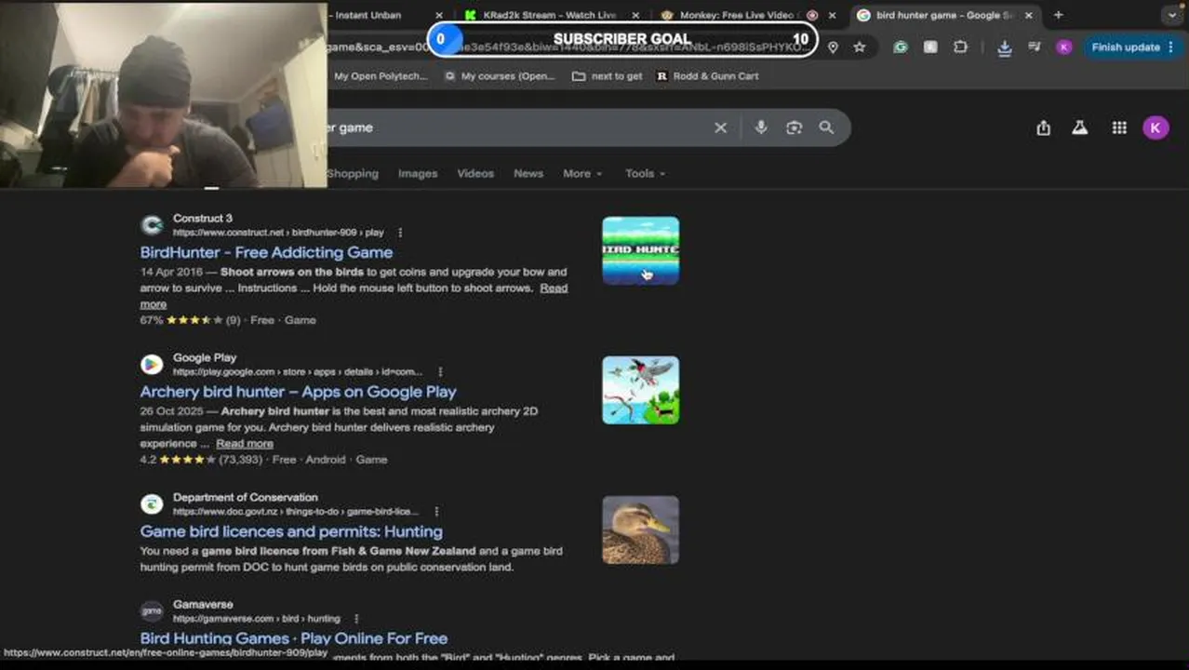Viewport: 1189px width, 670px height.
Task: Clear the search box with the X icon
Action: point(720,127)
